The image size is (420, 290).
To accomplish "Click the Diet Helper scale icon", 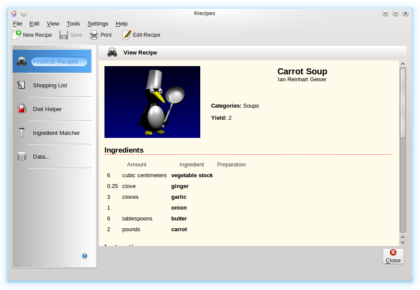I will tap(22, 108).
